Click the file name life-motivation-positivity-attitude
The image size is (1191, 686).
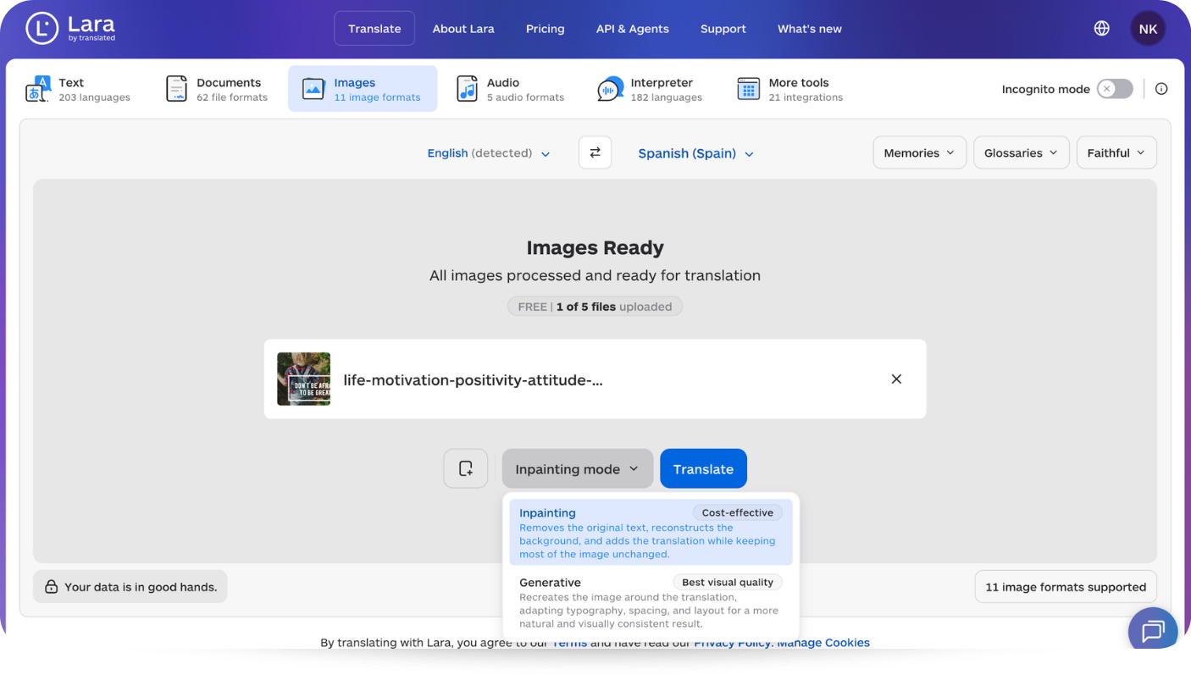(473, 379)
